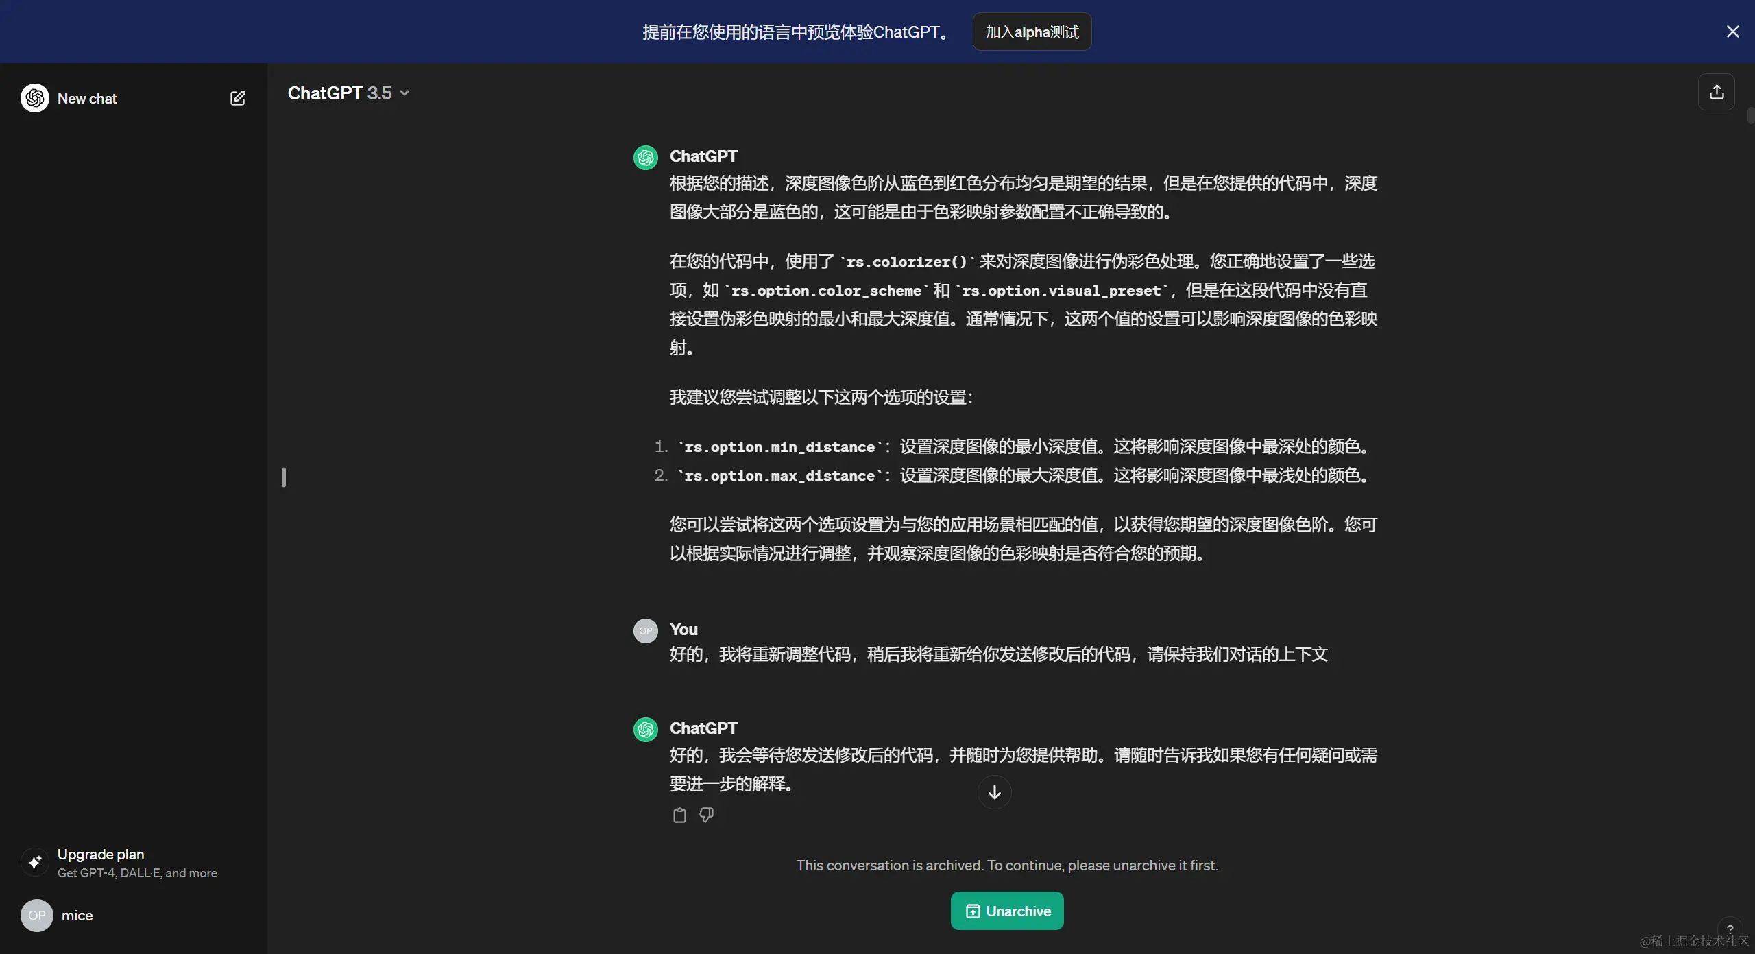Screen dimensions: 1755x954
Task: Click Upgrade plan text in sidebar
Action: [x=101, y=855]
